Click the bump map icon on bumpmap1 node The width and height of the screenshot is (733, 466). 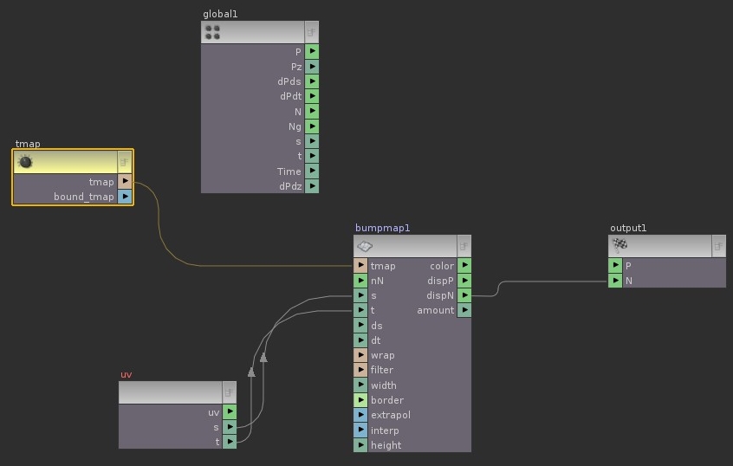(x=365, y=246)
